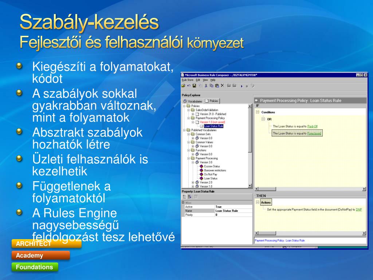This screenshot has width=373, height=280.
Task: Click the Version 3.0 vocabulary icon
Action: 197,162
